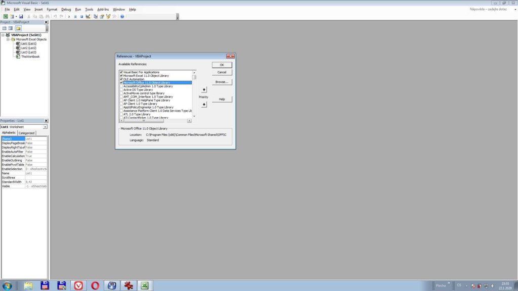518x291 pixels.
Task: Click the Reset stop icon in toolbar
Action: pyautogui.click(x=81, y=16)
